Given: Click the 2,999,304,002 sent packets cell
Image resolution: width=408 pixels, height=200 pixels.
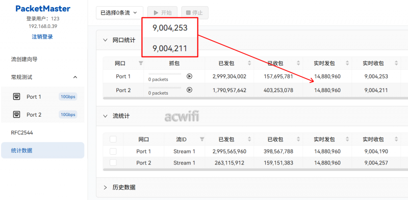Looking at the screenshot, I should click(x=229, y=76).
